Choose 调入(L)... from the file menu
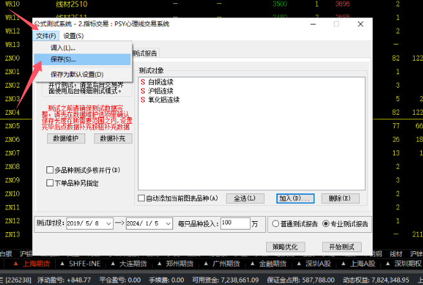The height and width of the screenshot is (285, 423). click(82, 48)
